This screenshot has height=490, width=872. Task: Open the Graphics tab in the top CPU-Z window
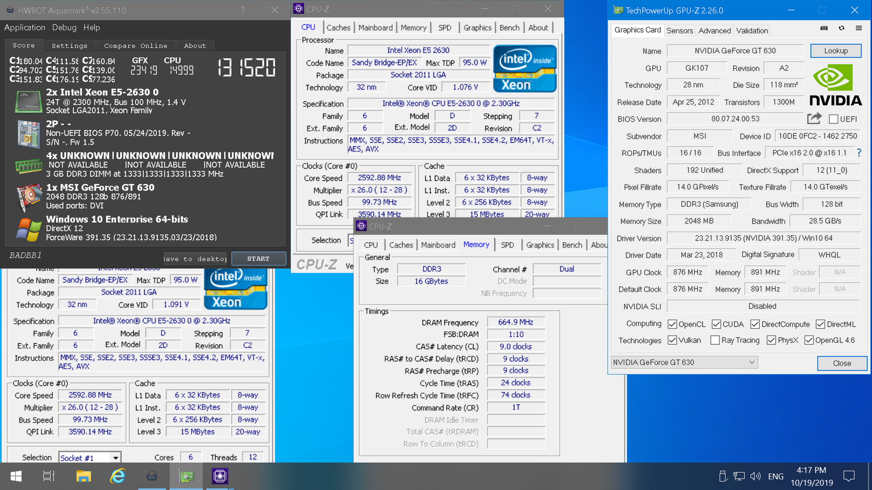click(477, 28)
